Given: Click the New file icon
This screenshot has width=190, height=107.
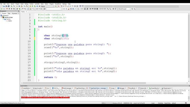Looking at the screenshot, I should pos(2,6).
